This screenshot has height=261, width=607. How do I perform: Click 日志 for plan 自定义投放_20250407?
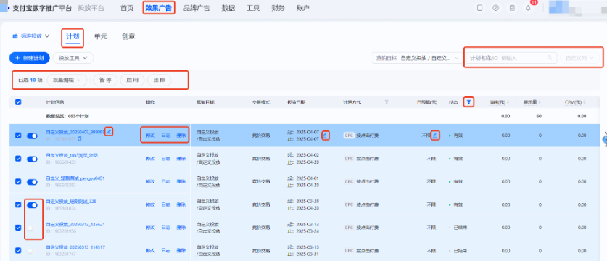click(x=165, y=136)
